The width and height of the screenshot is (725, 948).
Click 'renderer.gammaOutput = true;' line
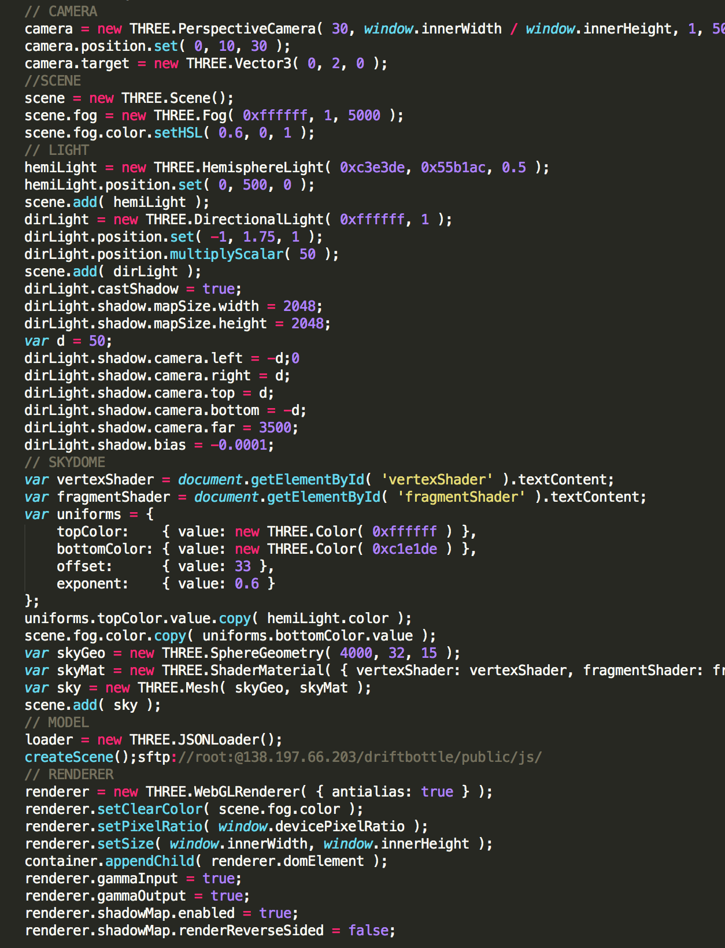click(x=137, y=895)
